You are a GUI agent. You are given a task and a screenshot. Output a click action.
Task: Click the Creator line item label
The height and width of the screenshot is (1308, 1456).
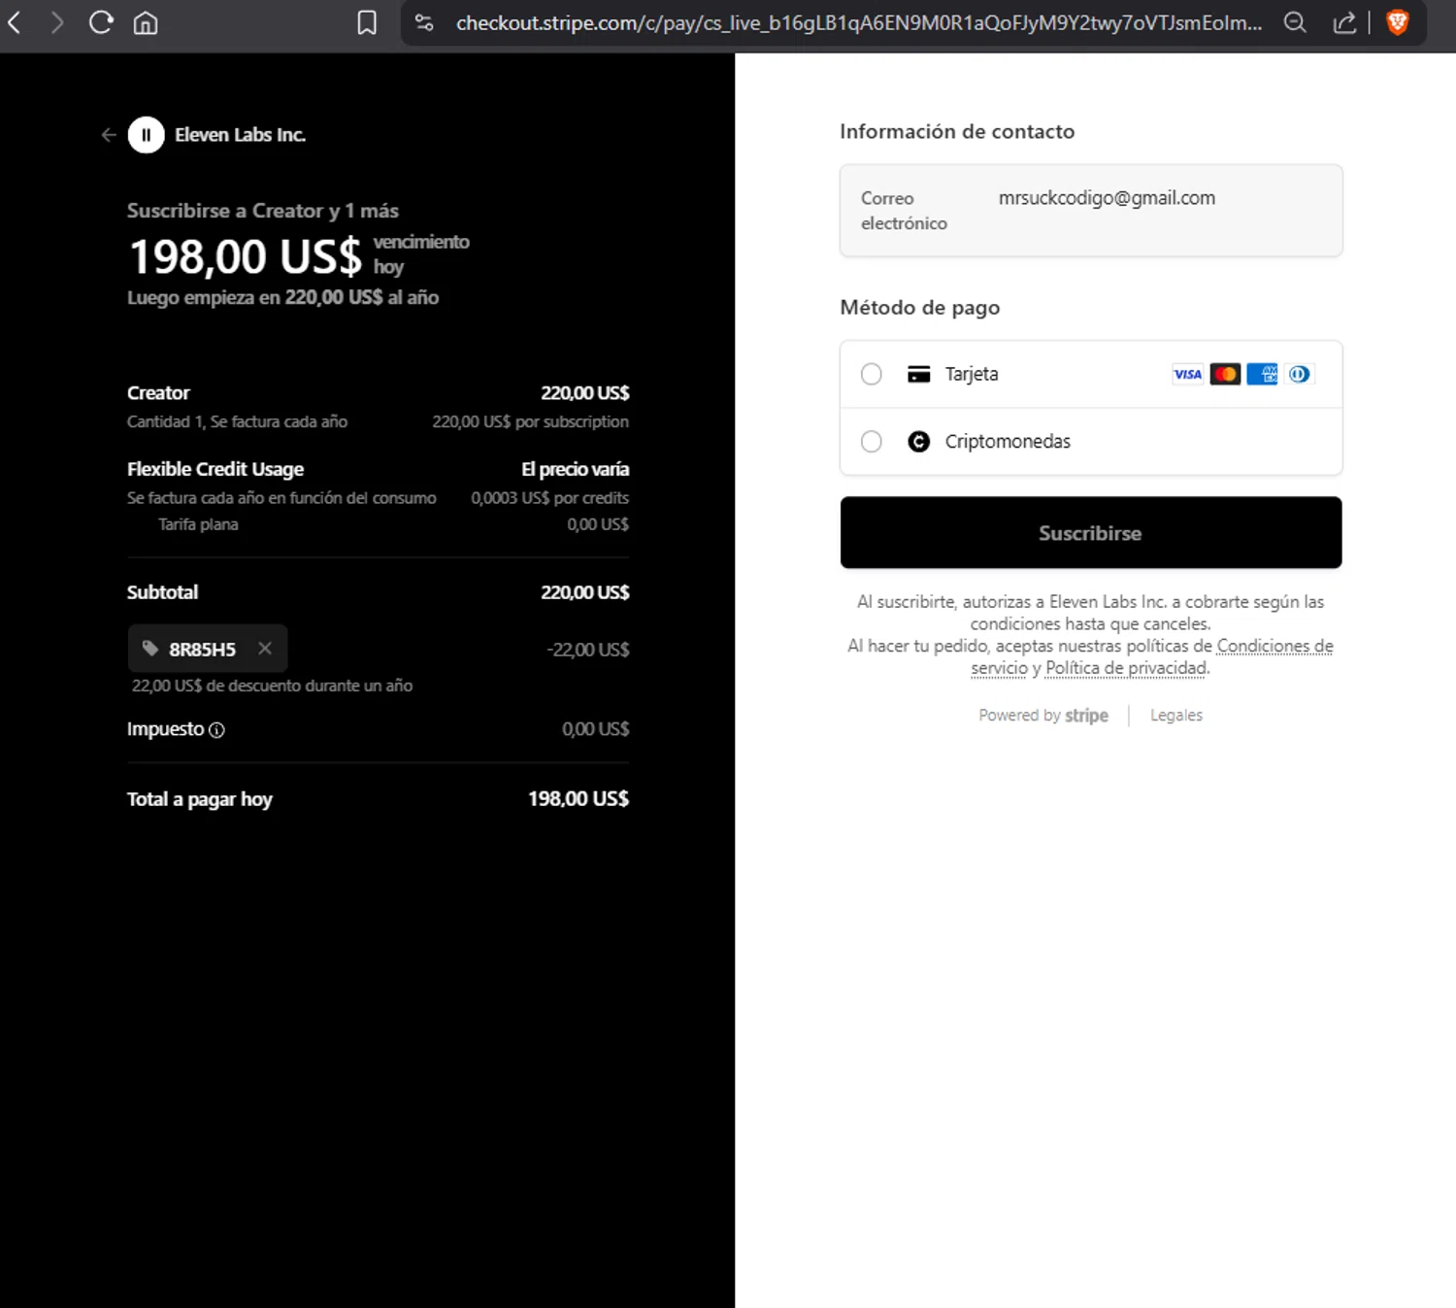tap(158, 393)
